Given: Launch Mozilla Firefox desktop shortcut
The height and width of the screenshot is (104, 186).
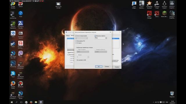Looking at the screenshot, I should pyautogui.click(x=13, y=85).
